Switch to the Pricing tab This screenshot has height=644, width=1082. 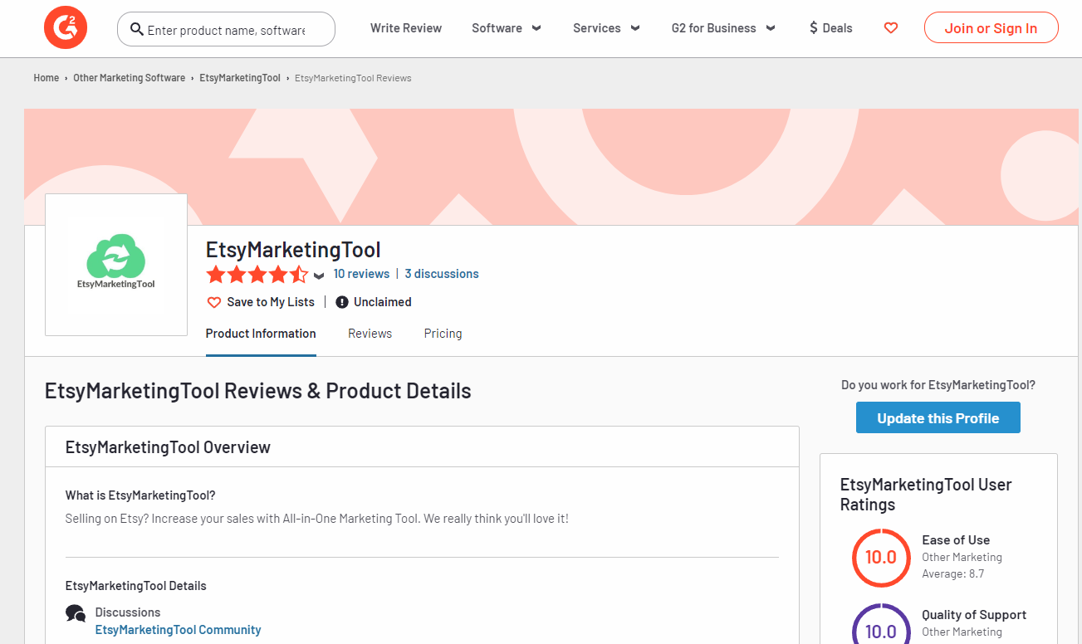[443, 334]
